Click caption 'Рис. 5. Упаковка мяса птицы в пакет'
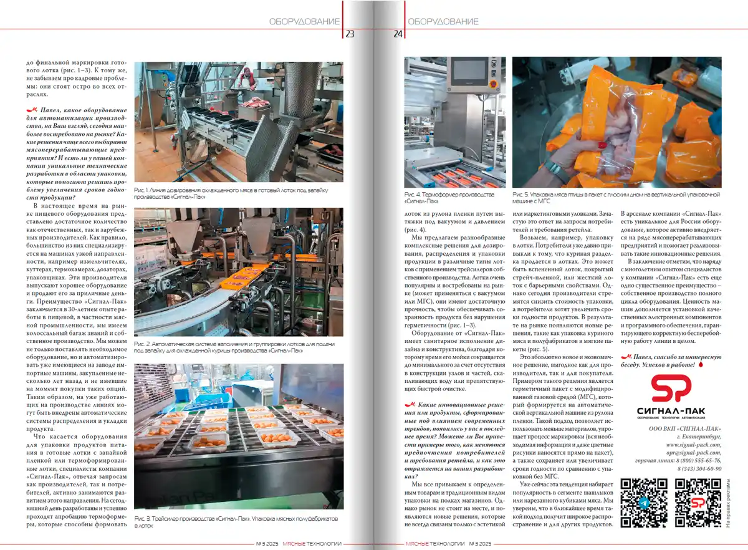This screenshot has height=550, width=748. 616,198
